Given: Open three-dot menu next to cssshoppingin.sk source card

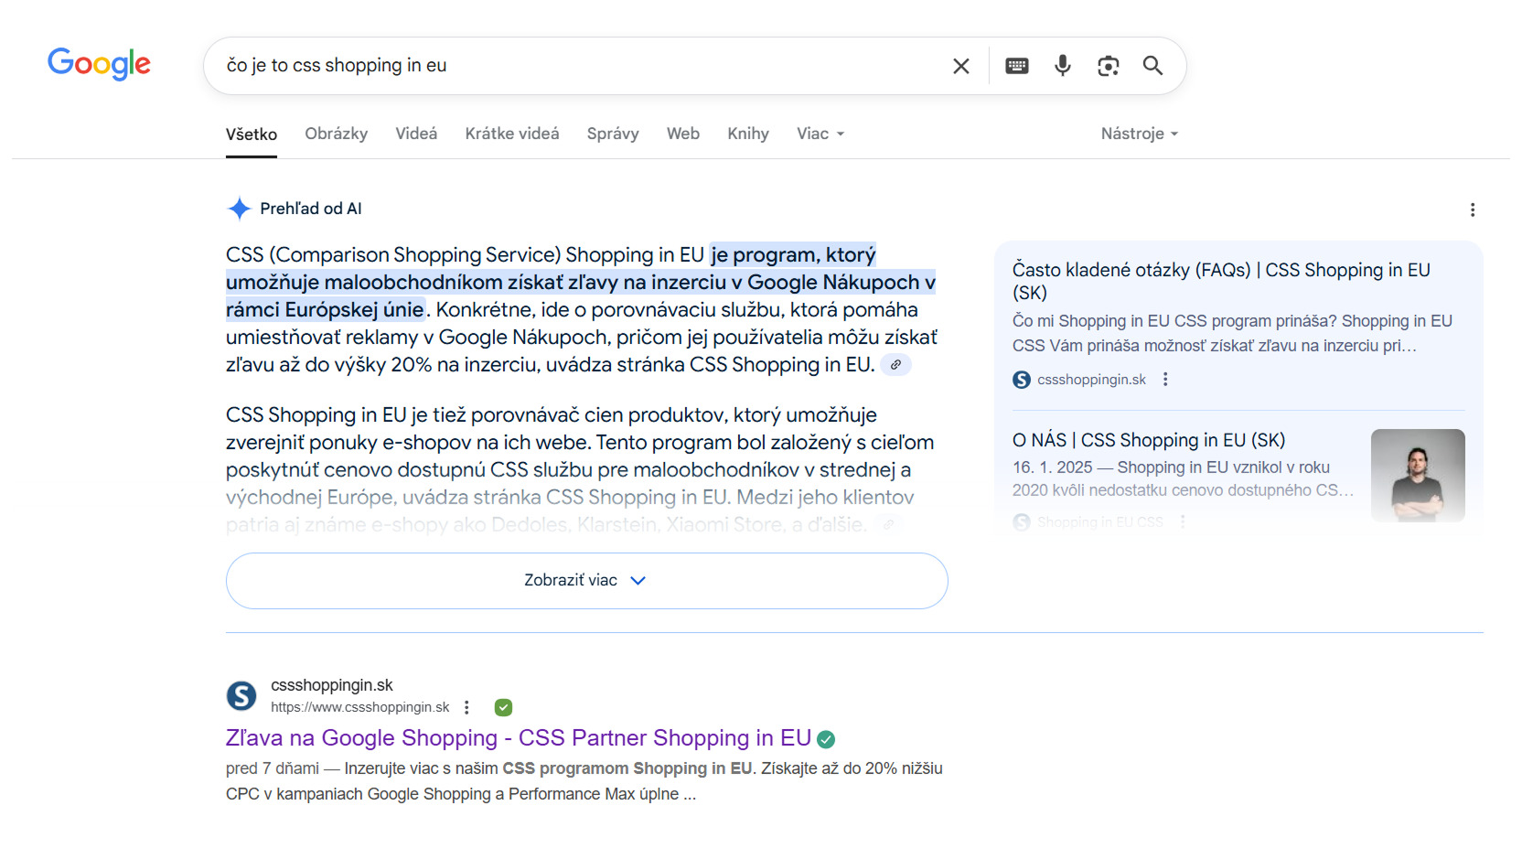Looking at the screenshot, I should coord(1164,380).
